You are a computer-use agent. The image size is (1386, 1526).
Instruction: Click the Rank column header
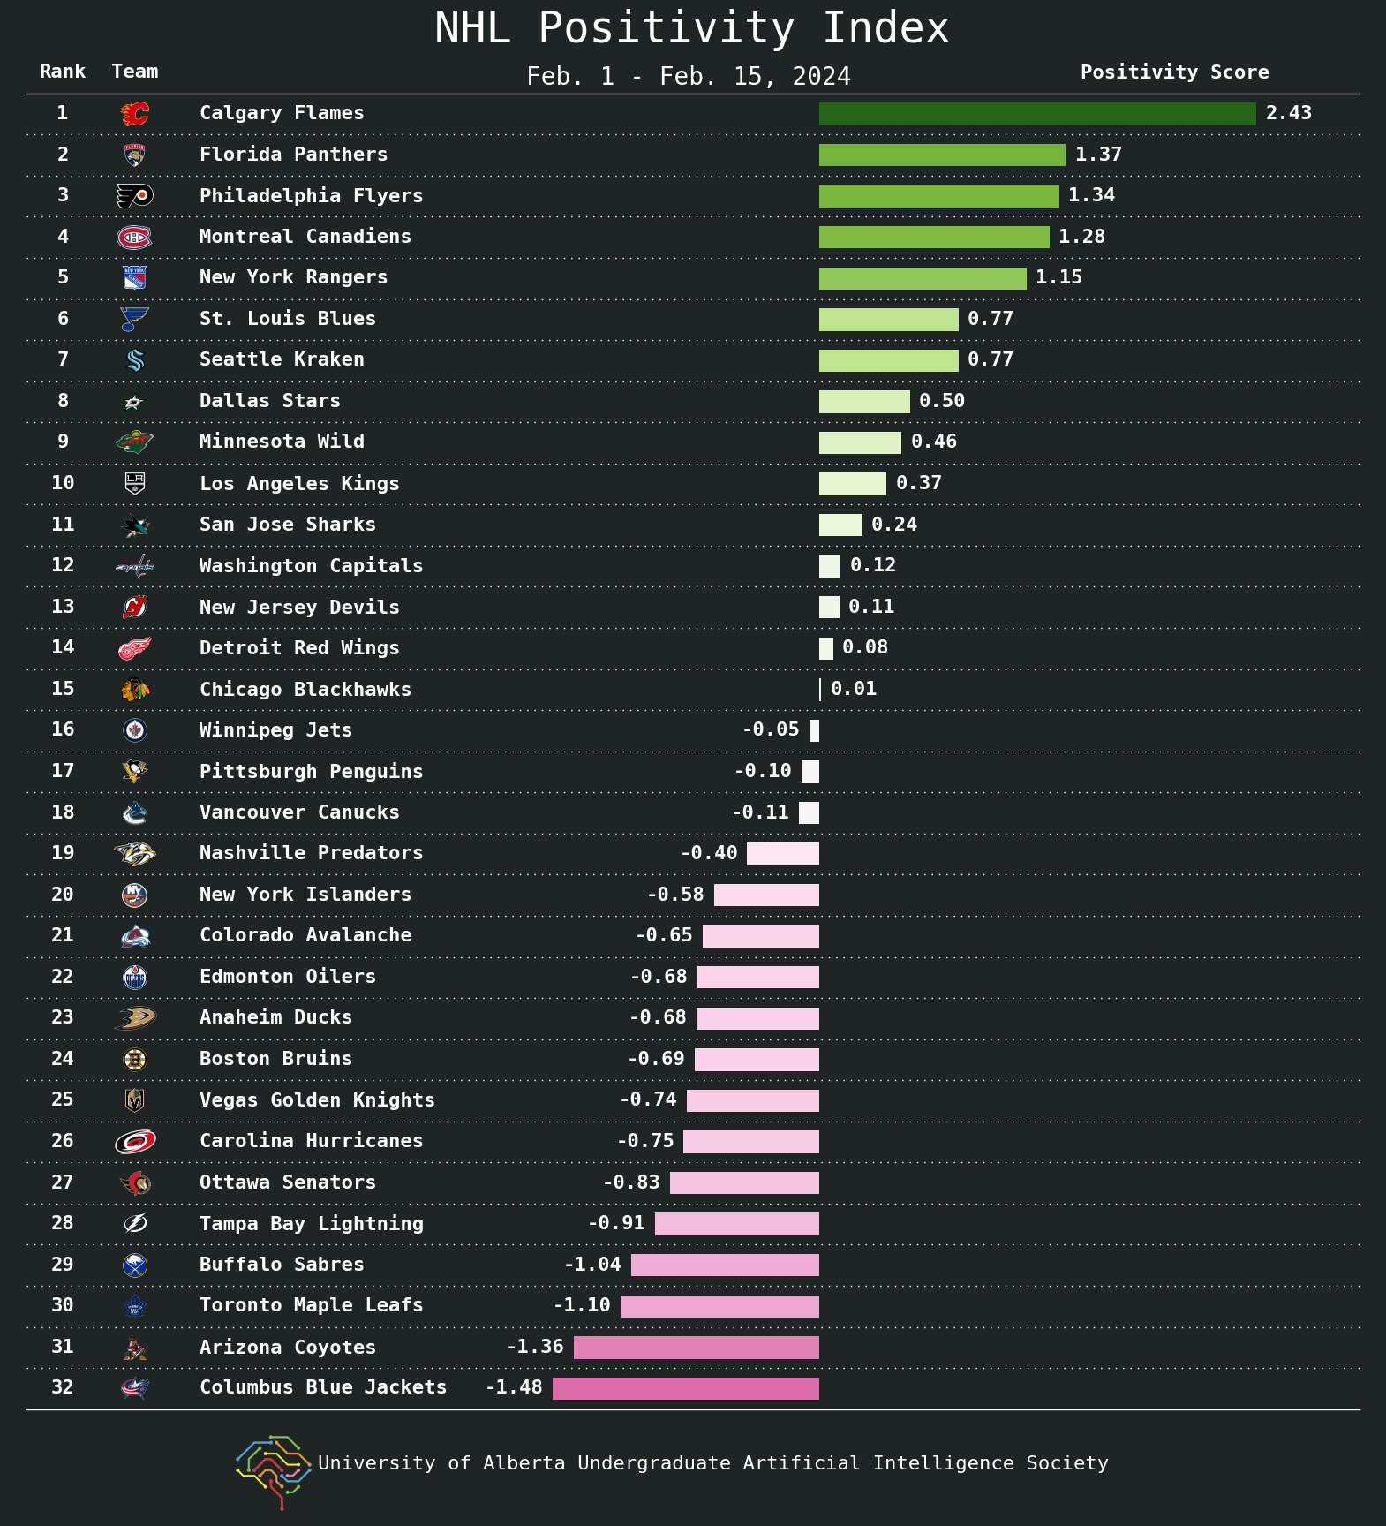pos(63,72)
